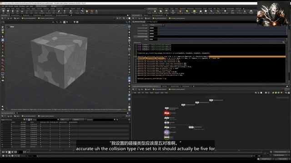Open the network editor Layout menu
Viewport: 291px width, 163px height.
tap(157, 92)
